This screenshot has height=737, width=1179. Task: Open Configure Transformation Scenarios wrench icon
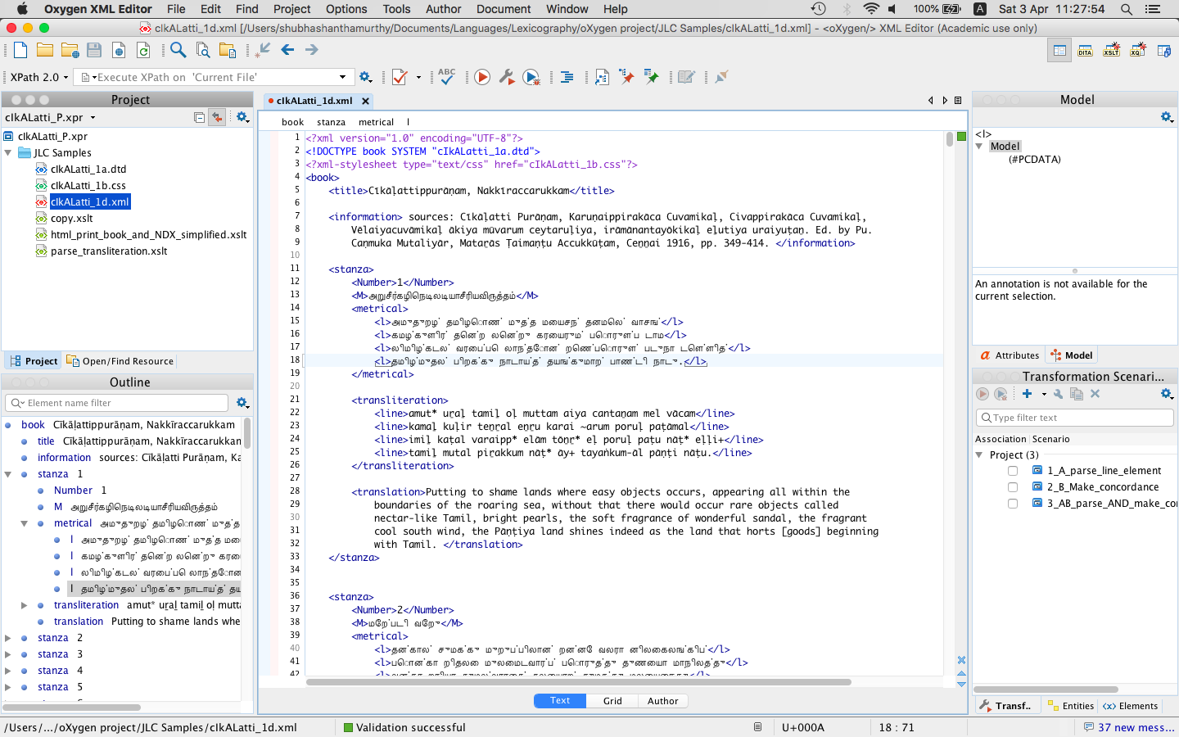pos(507,77)
